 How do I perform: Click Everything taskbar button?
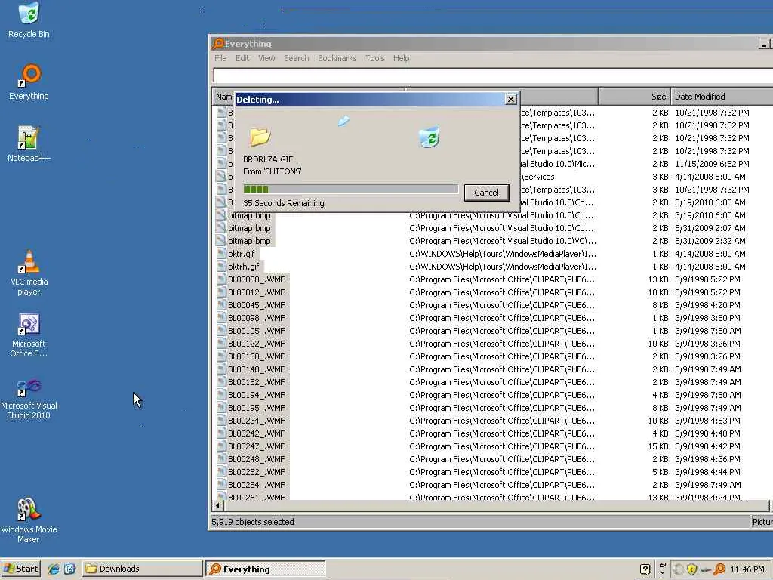click(x=265, y=569)
